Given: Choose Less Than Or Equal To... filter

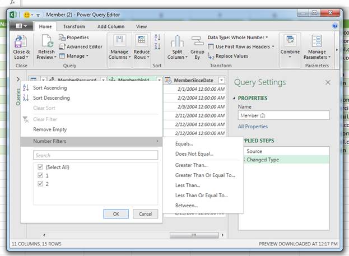Looking at the screenshot, I should (201, 196).
